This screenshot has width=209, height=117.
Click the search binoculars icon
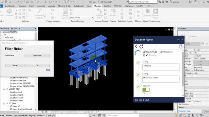pos(159,2)
